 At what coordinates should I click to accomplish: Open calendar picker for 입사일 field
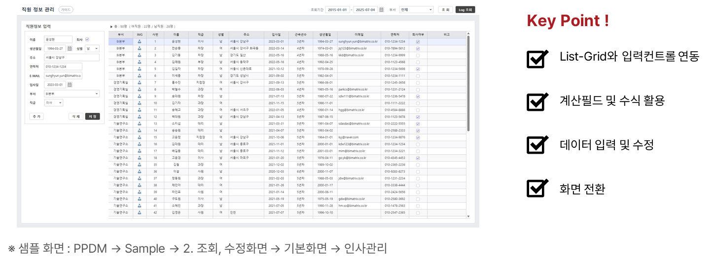(x=70, y=85)
